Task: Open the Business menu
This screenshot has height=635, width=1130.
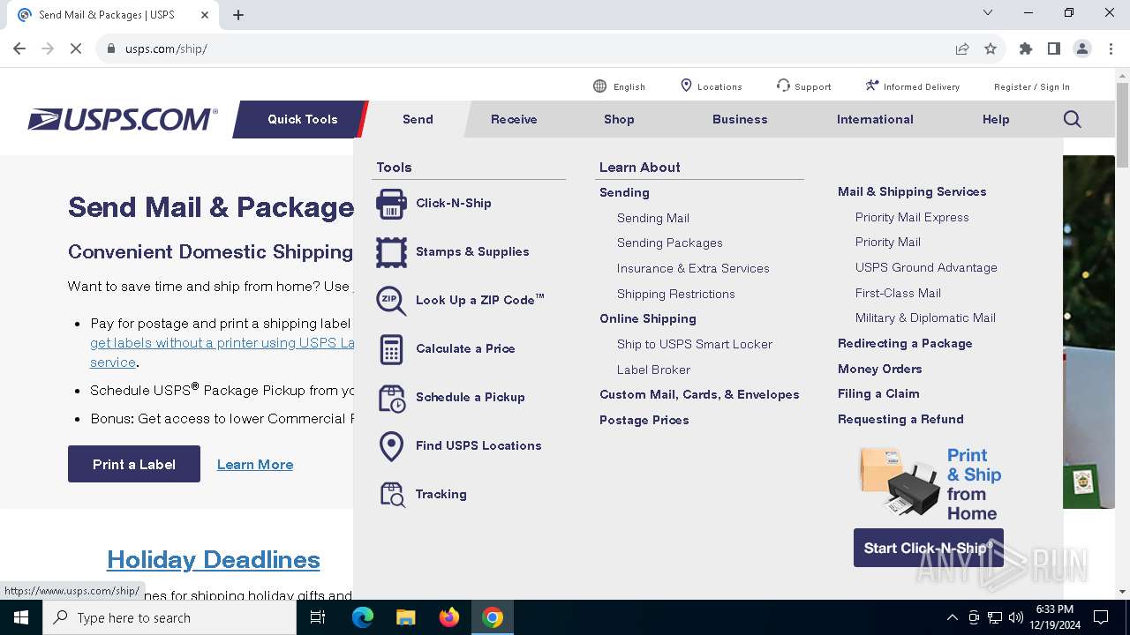Action: click(740, 119)
